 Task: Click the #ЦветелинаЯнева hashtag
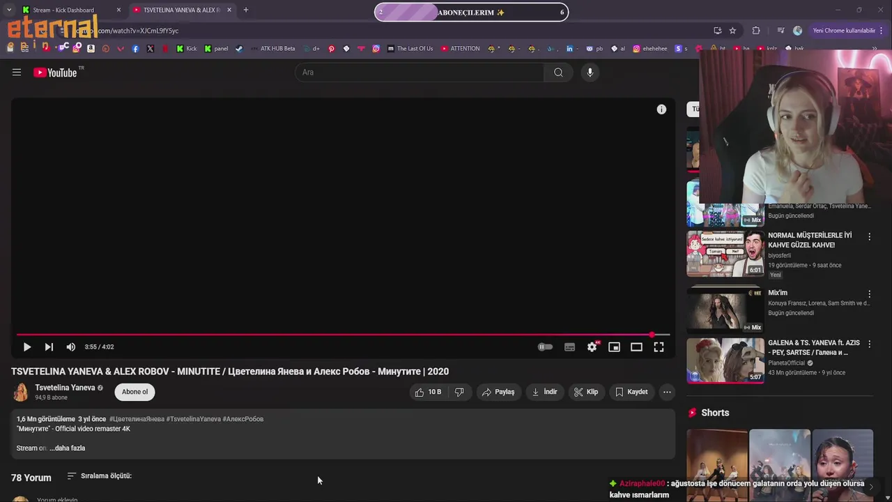click(x=137, y=419)
